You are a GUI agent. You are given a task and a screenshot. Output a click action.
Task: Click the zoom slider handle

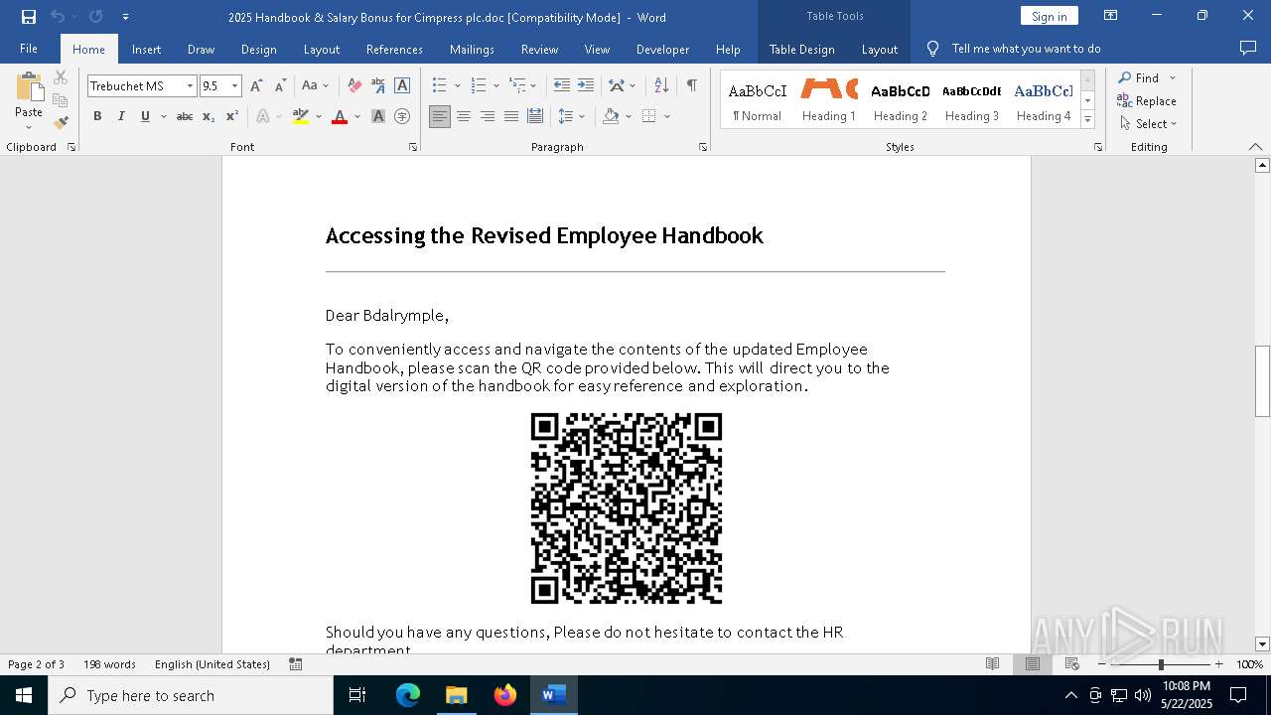1160,664
